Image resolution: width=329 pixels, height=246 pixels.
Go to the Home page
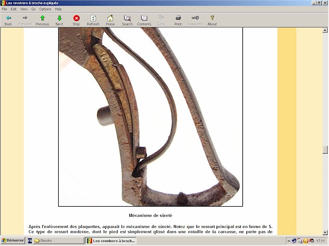[110, 20]
